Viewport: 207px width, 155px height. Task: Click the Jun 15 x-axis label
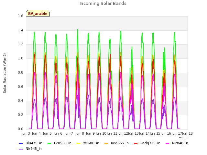tap(155, 133)
